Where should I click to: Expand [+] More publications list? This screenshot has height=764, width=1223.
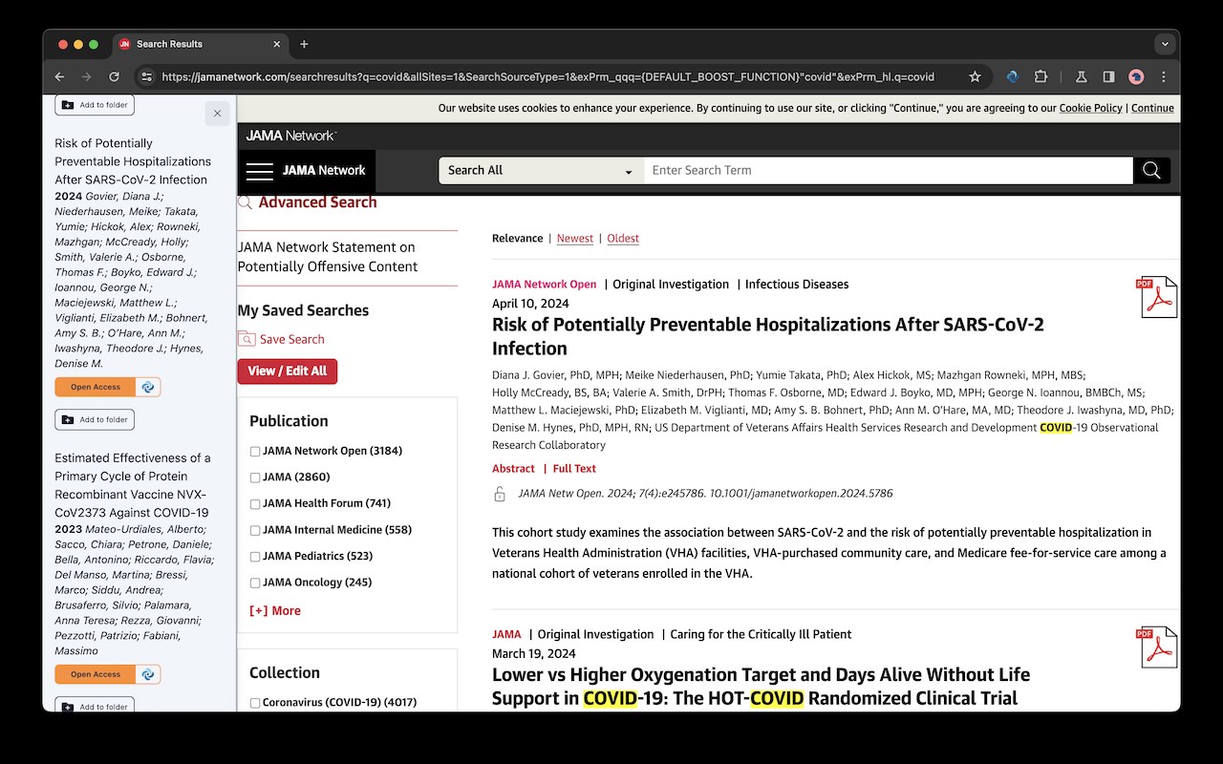coord(275,611)
